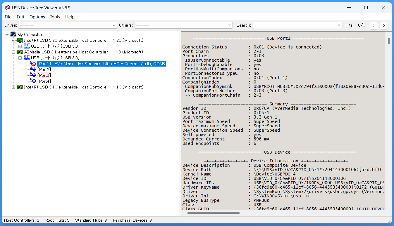Select the AVerMedia Live Streamer Port1 entry
This screenshot has height=226, width=394.
pyautogui.click(x=101, y=64)
